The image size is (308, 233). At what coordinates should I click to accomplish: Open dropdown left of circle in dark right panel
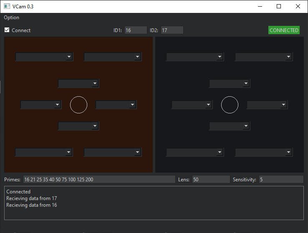pos(192,105)
